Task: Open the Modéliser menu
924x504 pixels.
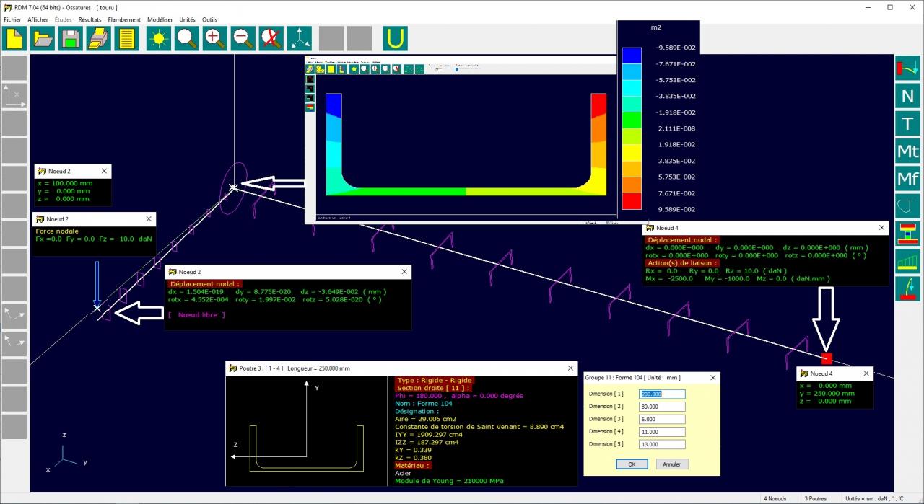Action: coord(160,19)
